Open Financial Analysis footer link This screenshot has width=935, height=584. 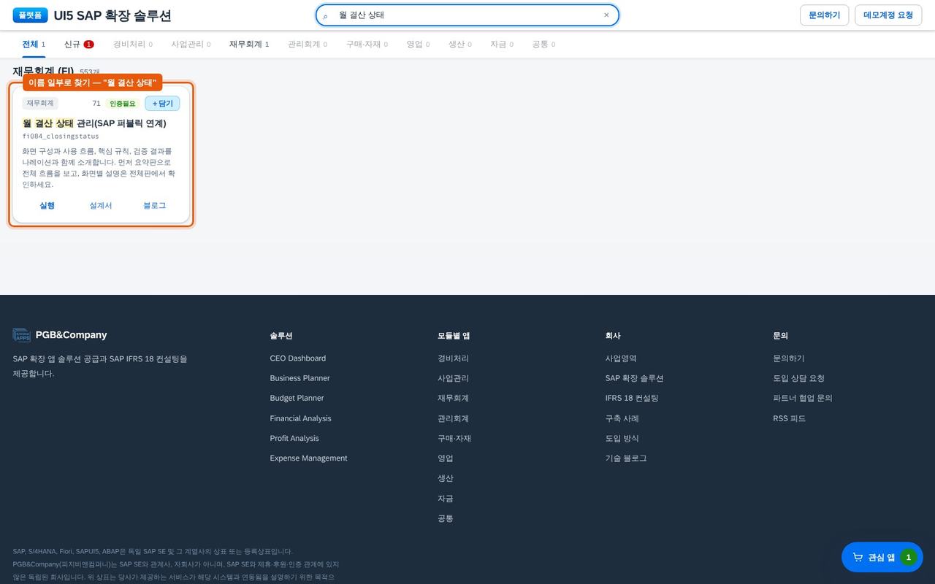coord(300,418)
